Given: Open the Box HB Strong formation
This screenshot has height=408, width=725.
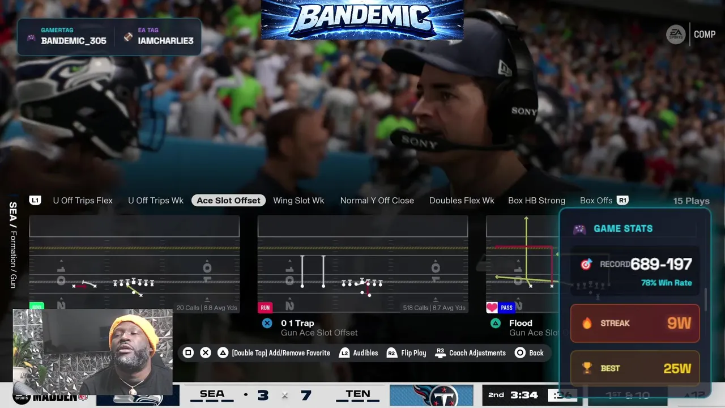Looking at the screenshot, I should tap(536, 201).
